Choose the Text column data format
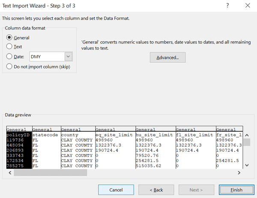257x198 pixels. click(x=10, y=47)
